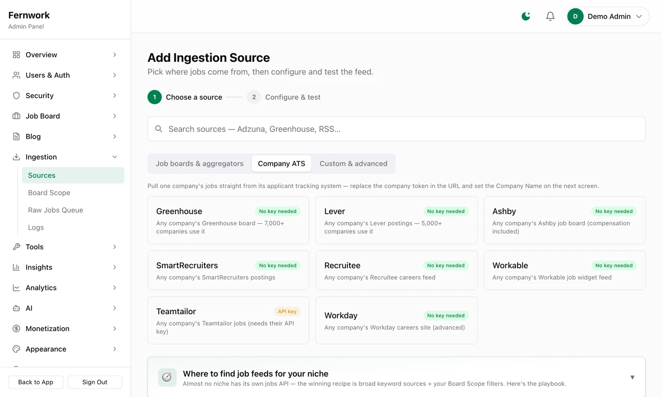Screen dimensions: 662x397
Task: Click the Tools wrench icon
Action: (16, 247)
